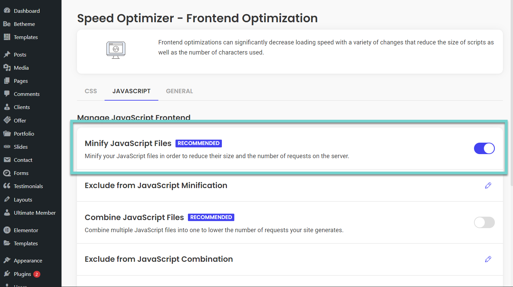Click the Elementor logo icon
The width and height of the screenshot is (513, 287).
click(7, 230)
